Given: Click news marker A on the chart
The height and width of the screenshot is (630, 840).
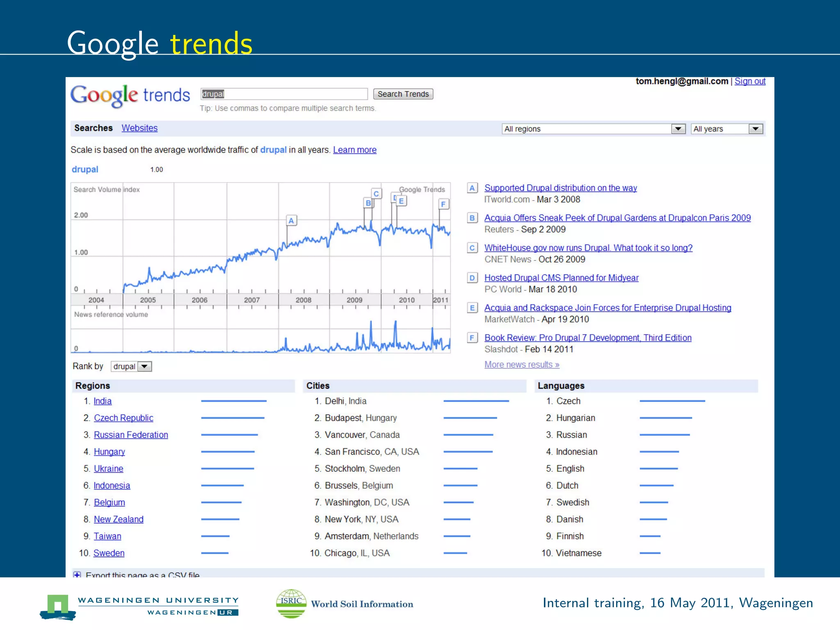Looking at the screenshot, I should coord(291,221).
